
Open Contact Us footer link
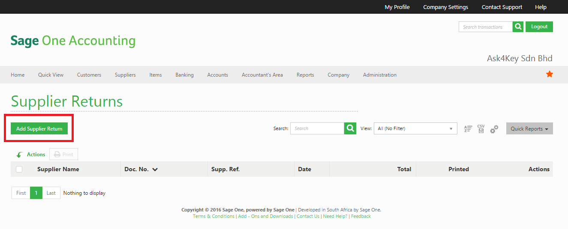click(308, 216)
